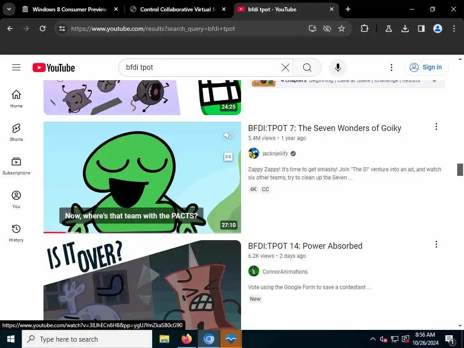The height and width of the screenshot is (348, 464).
Task: Go to Home in the sidebar
Action: click(16, 99)
